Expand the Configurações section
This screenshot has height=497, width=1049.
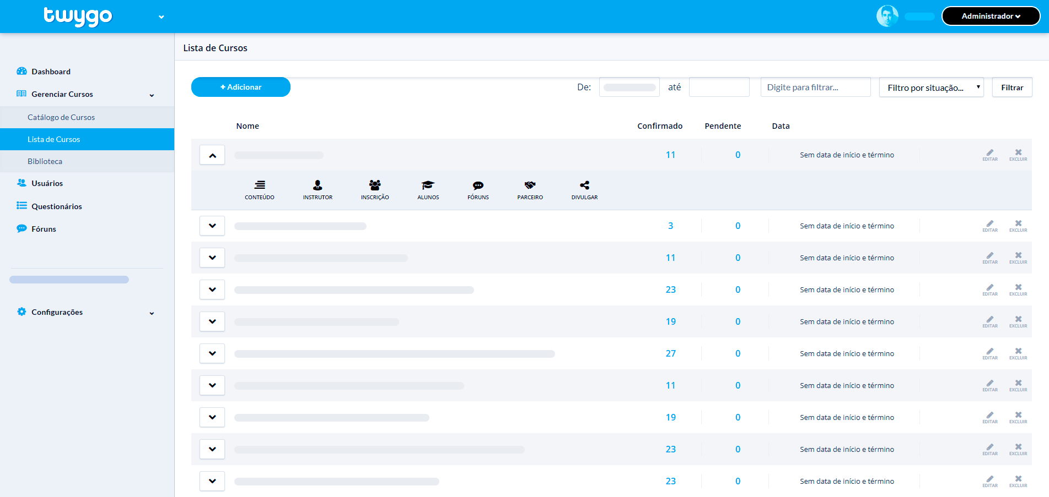[x=57, y=312]
